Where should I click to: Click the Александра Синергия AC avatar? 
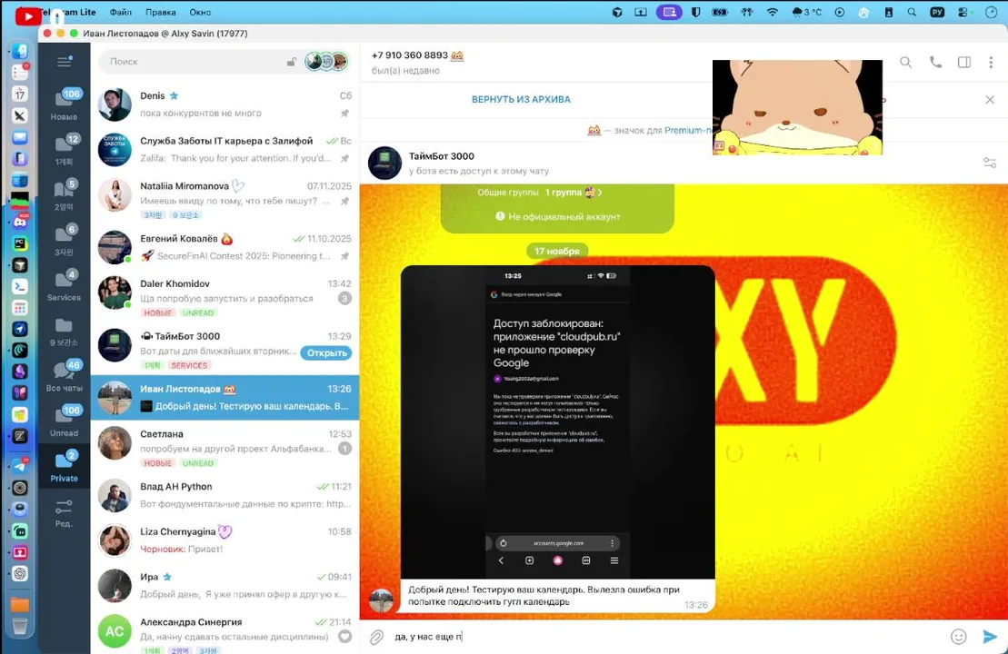(x=115, y=631)
